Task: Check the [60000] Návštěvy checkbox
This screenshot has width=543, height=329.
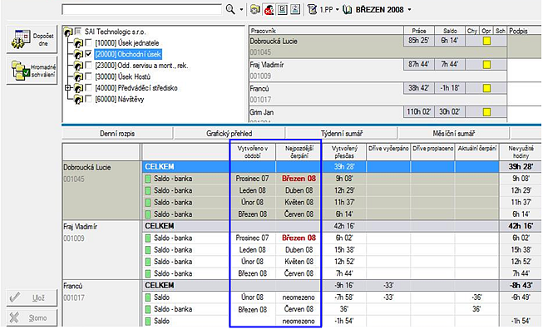Action: [x=89, y=100]
